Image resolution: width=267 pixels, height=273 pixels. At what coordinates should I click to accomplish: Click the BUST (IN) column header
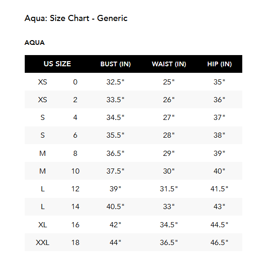115,64
